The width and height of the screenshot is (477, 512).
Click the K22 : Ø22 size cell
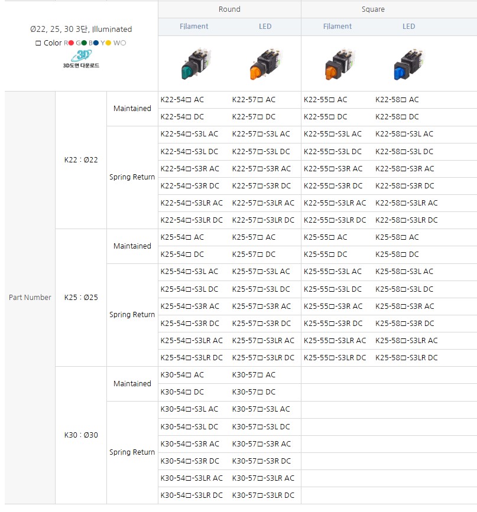point(81,160)
